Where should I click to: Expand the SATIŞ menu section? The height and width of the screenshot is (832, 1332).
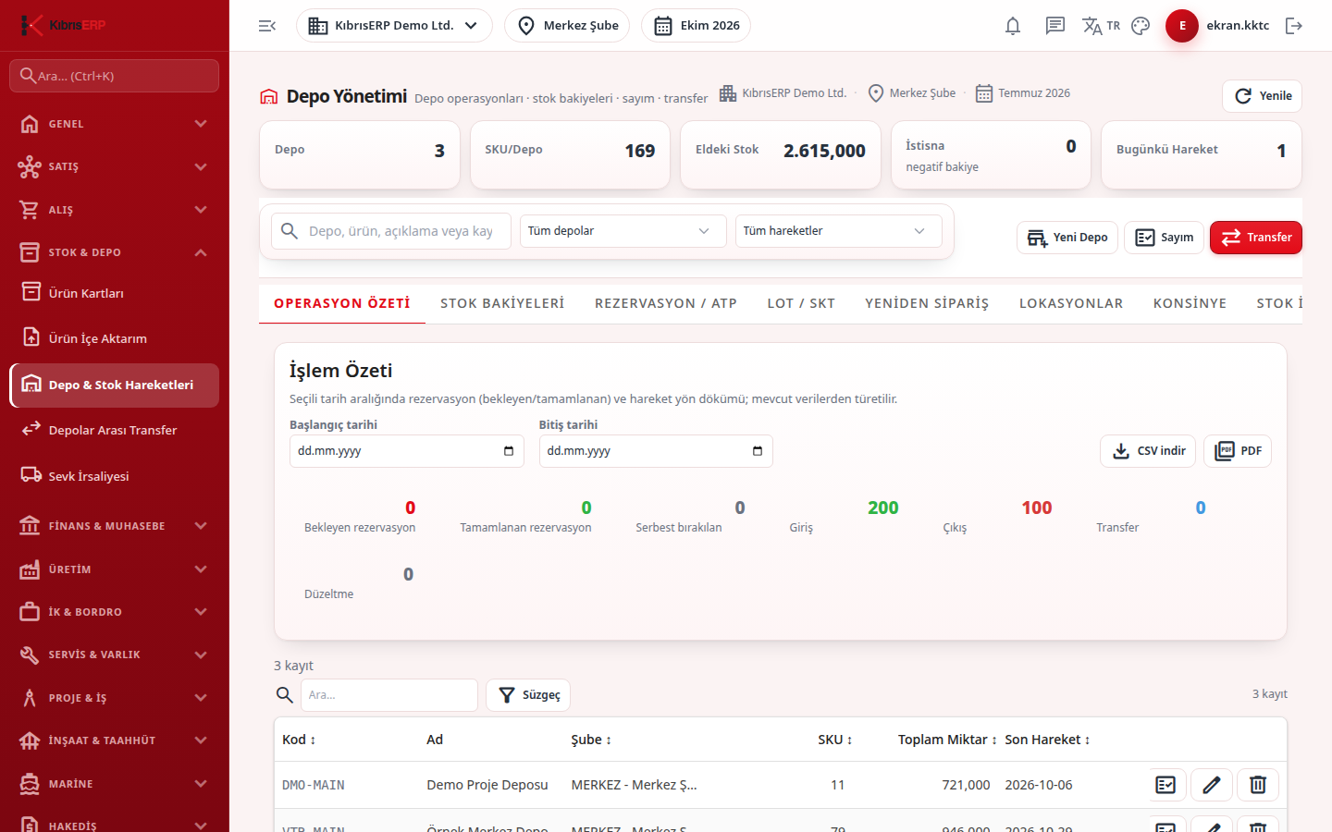point(115,166)
